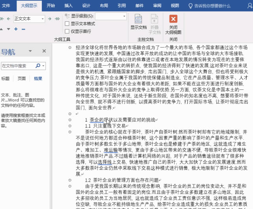
Task: Select outline bullet beside 1.2 茶叶企业的管理
Action: (70, 180)
